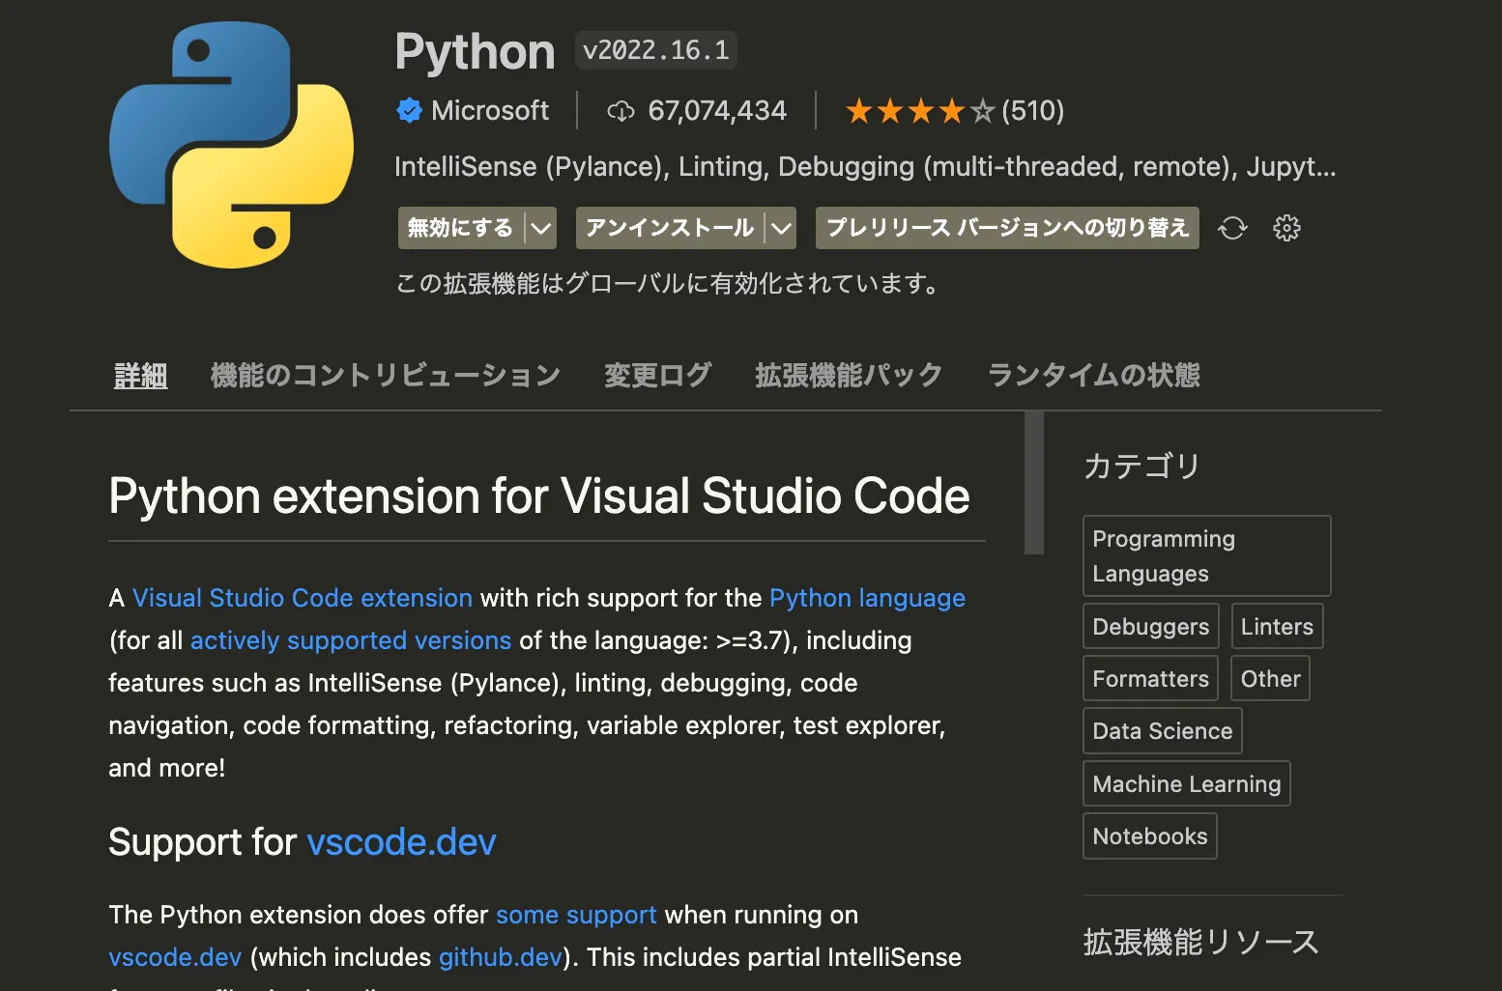Open vscode.dev link in the paragraph
The width and height of the screenshot is (1502, 991).
click(x=175, y=957)
